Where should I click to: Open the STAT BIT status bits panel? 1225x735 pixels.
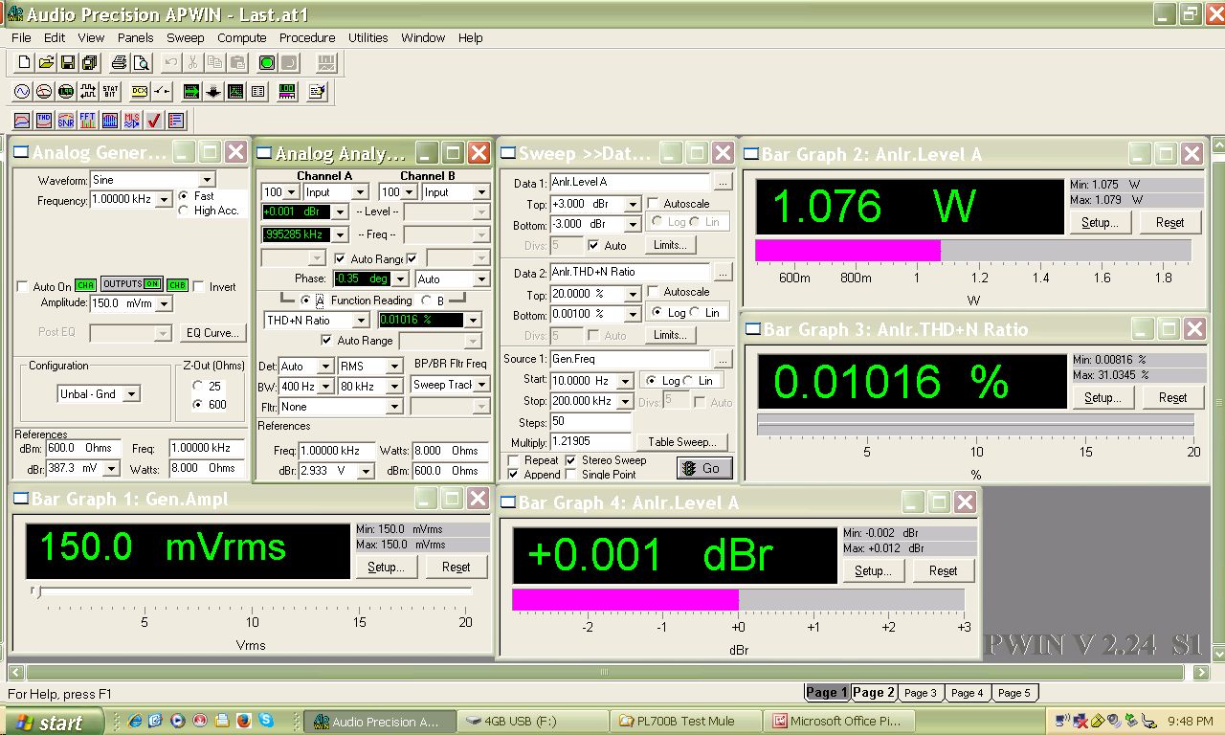[110, 92]
